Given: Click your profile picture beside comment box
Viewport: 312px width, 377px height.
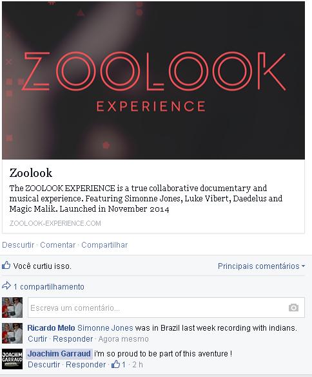Looking at the screenshot, I should pos(12,308).
